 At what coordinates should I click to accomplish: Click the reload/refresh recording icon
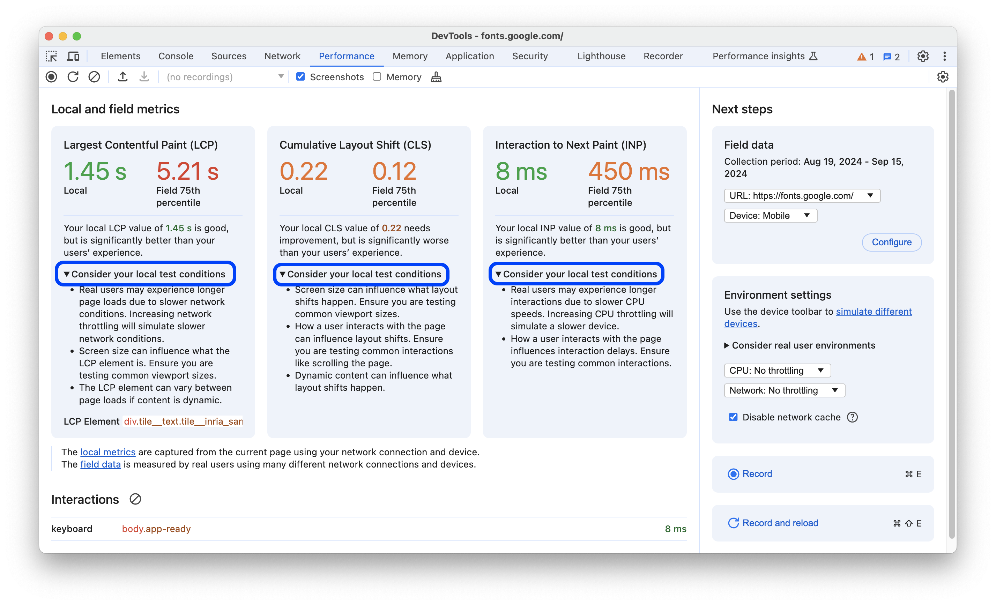click(73, 77)
